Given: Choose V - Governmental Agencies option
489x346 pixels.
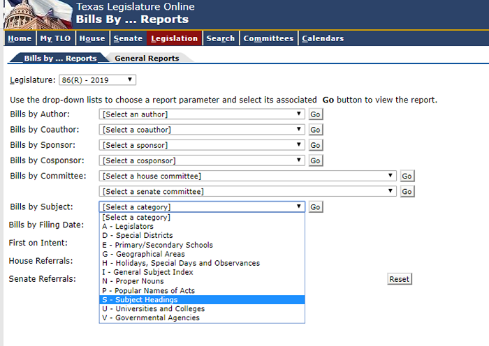Looking at the screenshot, I should pyautogui.click(x=202, y=317).
